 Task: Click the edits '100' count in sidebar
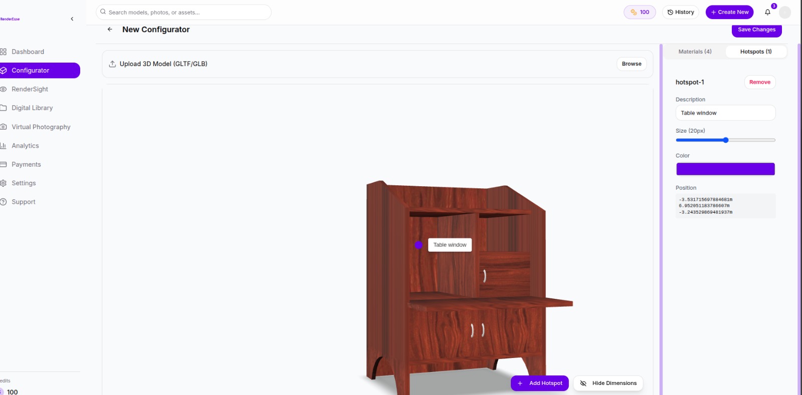click(13, 392)
